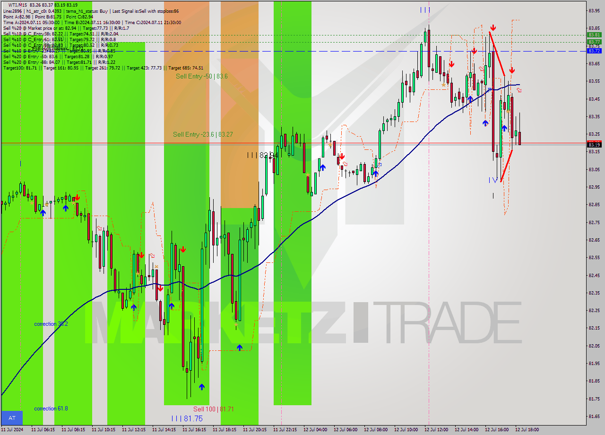The image size is (605, 435).
Task: Click the 83.95 price scale value
Action: [x=594, y=10]
